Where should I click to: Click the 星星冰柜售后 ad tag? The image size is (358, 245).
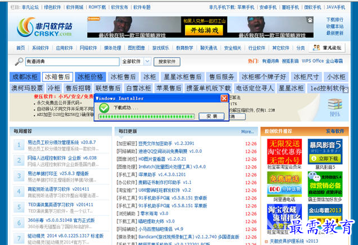tap(183, 77)
